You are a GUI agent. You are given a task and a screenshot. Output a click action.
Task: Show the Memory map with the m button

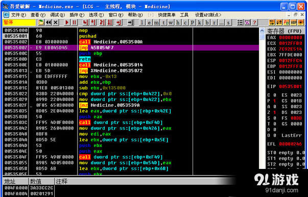156,22
